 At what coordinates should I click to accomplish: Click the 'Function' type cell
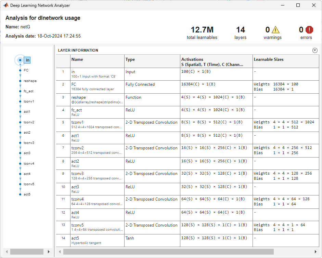(x=152, y=100)
